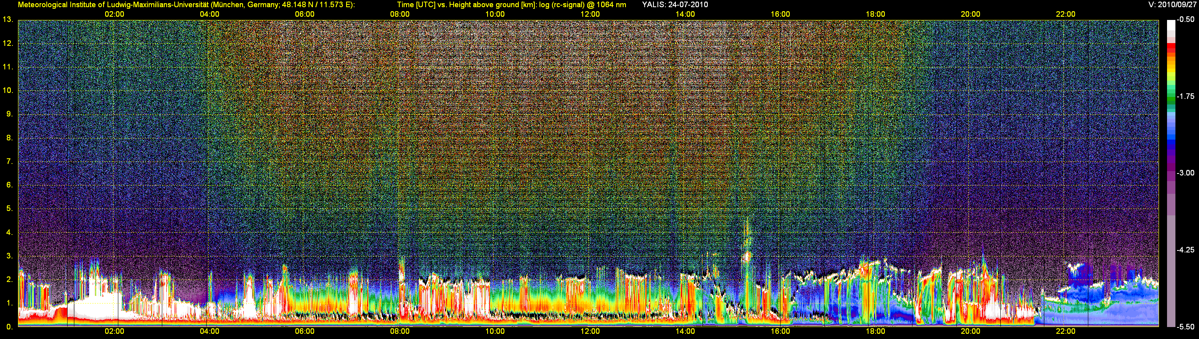Click the '5.' height axis label
This screenshot has width=1199, height=339.
[9, 209]
